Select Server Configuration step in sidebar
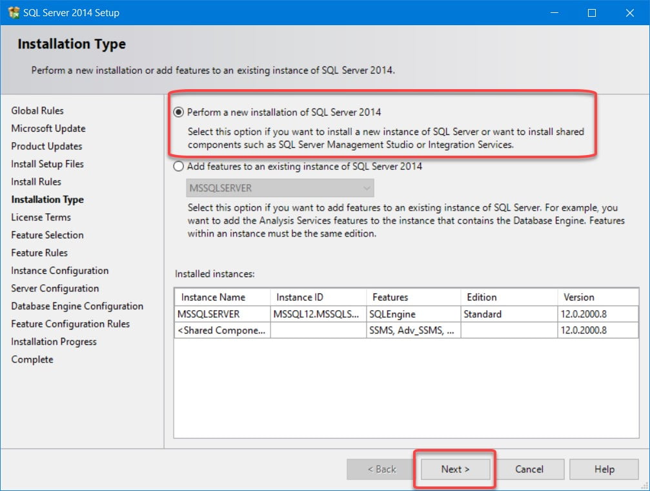 point(55,288)
